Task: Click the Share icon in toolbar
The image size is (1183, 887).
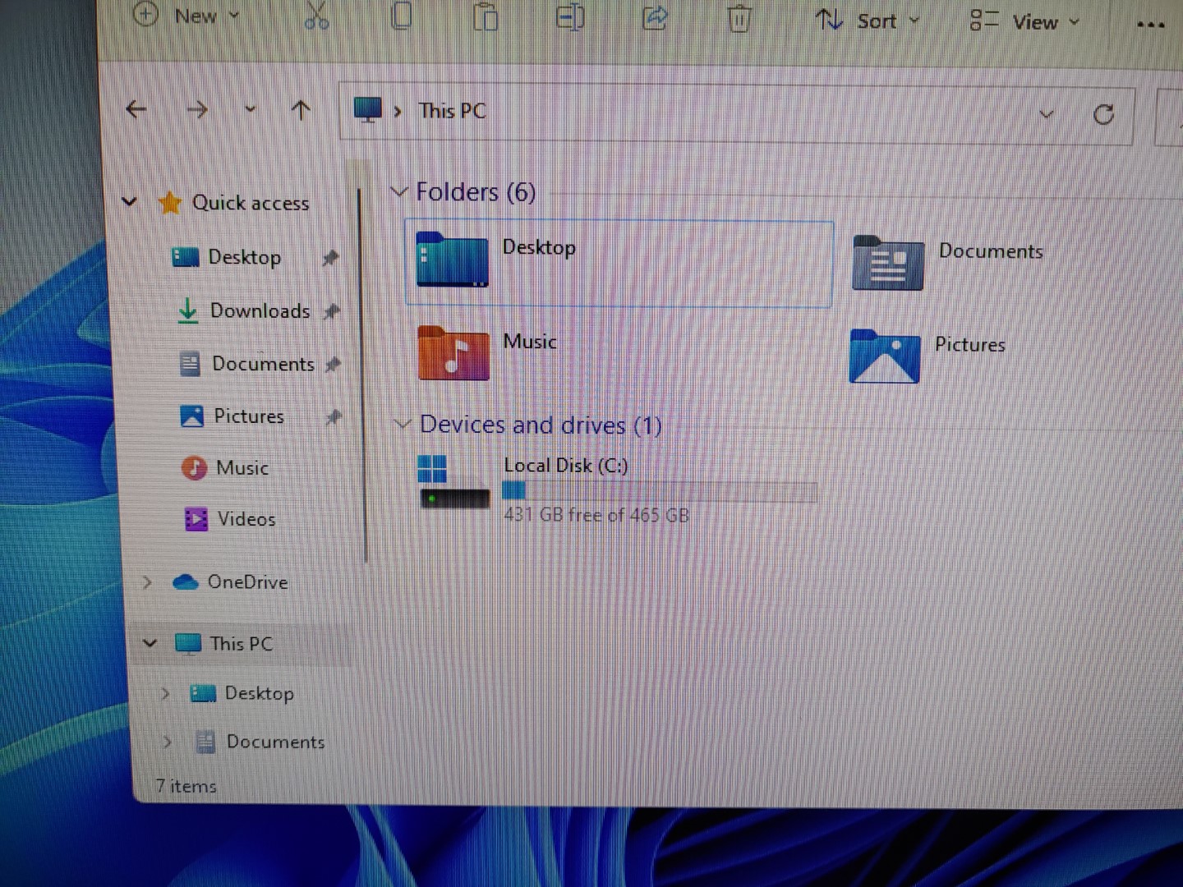Action: pos(655,17)
